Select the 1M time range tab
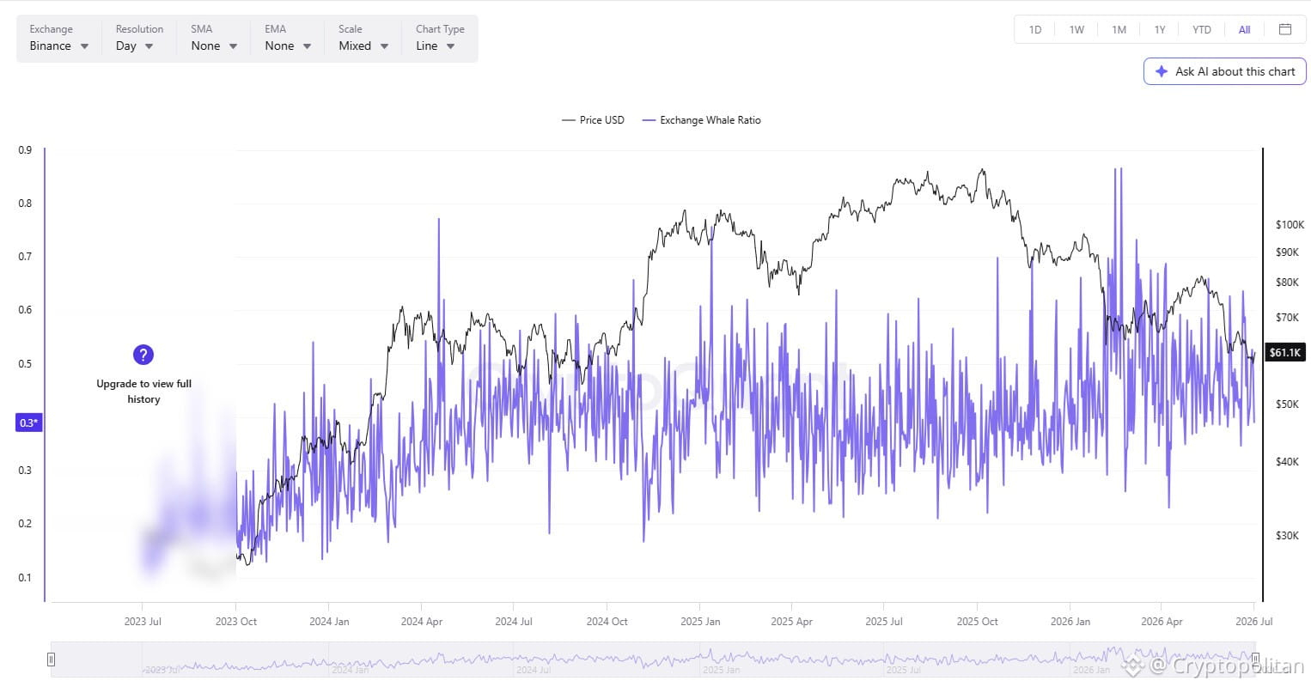The image size is (1311, 687). click(x=1119, y=29)
